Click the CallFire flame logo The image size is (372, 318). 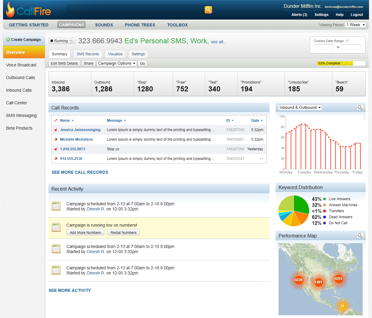(11, 10)
